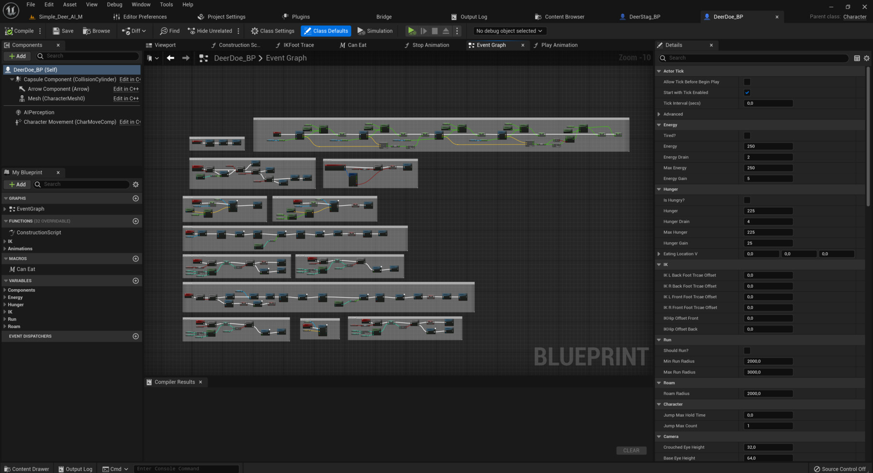
Task: Click the Class Settings button
Action: coord(273,31)
